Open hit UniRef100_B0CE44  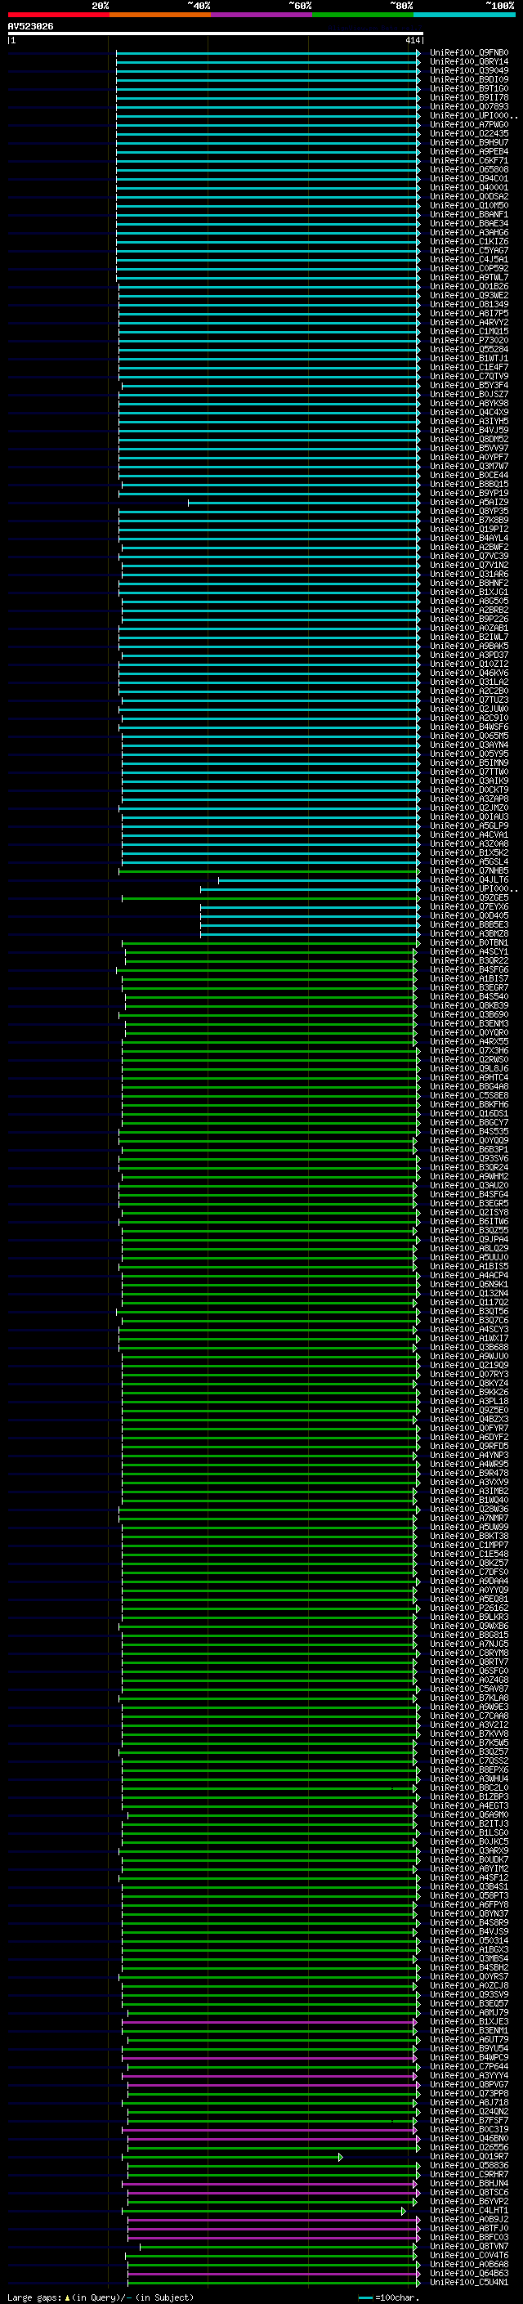click(468, 475)
